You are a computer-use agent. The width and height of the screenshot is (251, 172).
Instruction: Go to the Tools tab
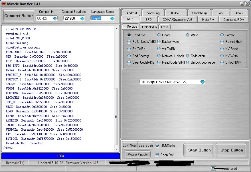(221, 13)
